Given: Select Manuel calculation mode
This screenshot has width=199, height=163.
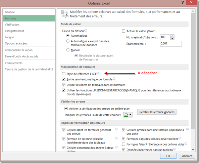Looking at the screenshot, I should pyautogui.click(x=68, y=50).
